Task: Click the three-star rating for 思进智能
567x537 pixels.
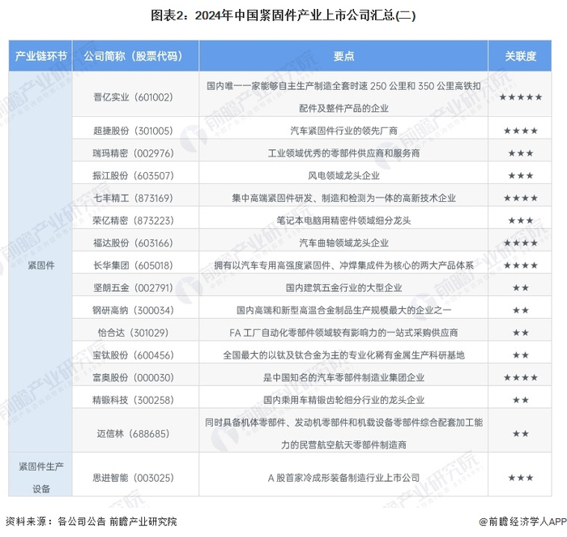Action: point(520,478)
